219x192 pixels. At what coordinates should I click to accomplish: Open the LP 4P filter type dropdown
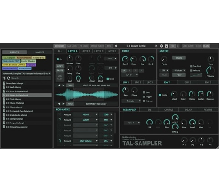[130, 75]
